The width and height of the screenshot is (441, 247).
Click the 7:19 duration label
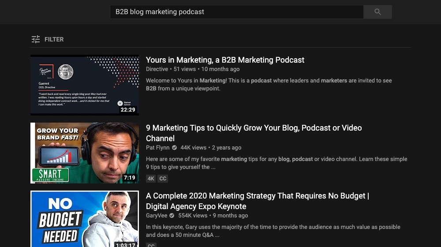coord(129,177)
